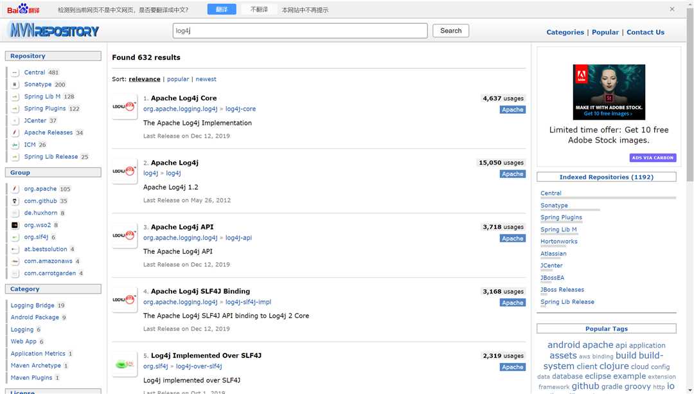Click the android popular tag
The height and width of the screenshot is (394, 694).
564,345
